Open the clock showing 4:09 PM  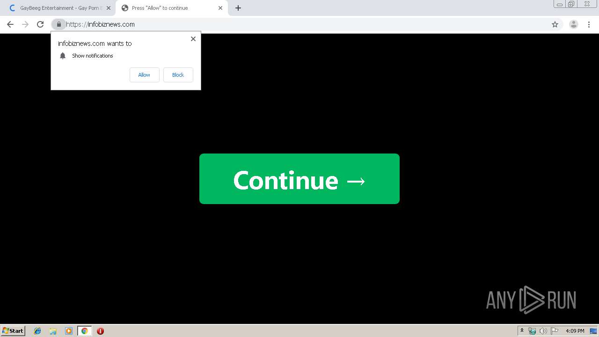coord(575,331)
